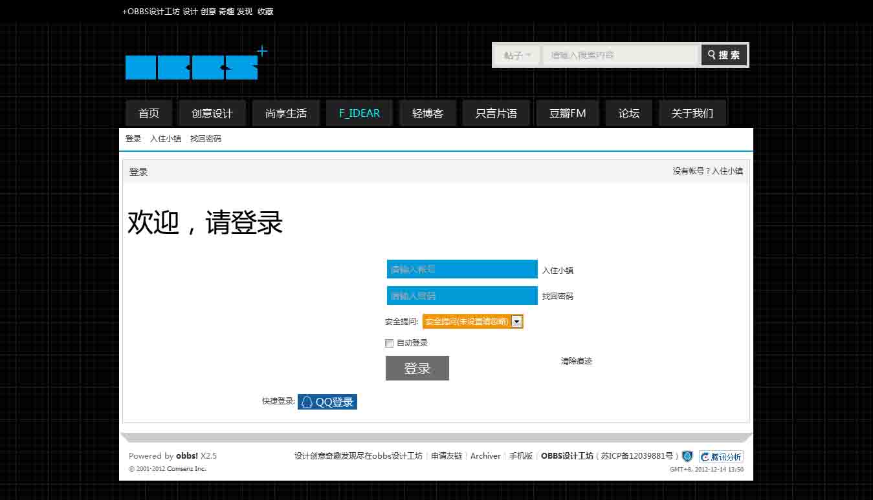The image size is (873, 500).
Task: Click the shield badge icon in footer
Action: [687, 456]
